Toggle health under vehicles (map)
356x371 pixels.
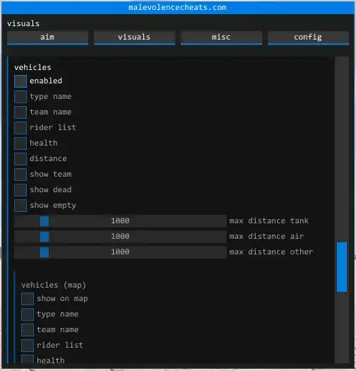point(28,359)
